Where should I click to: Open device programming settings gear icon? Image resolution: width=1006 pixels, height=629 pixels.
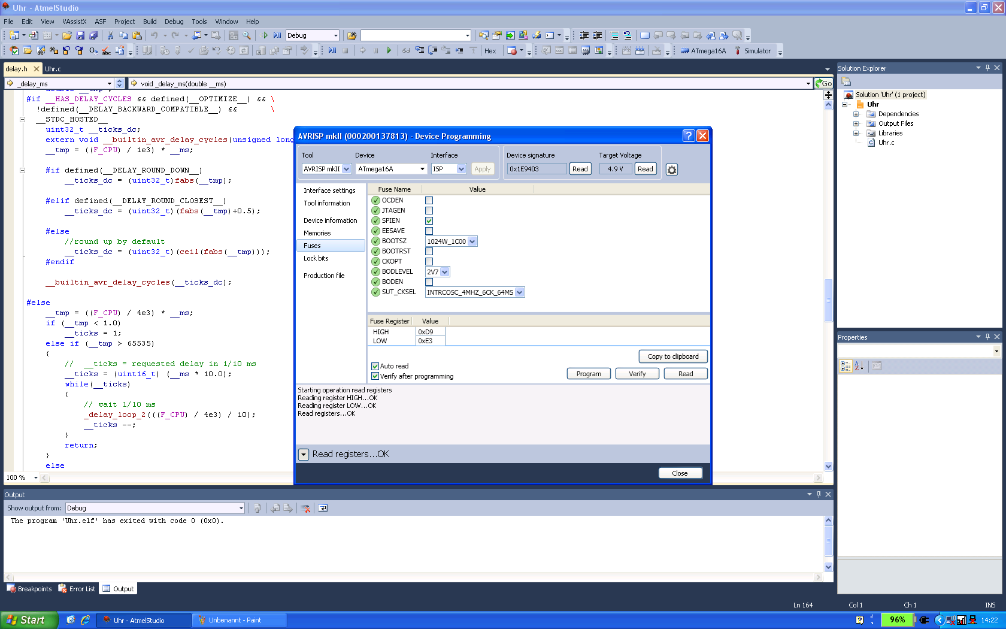[672, 170]
